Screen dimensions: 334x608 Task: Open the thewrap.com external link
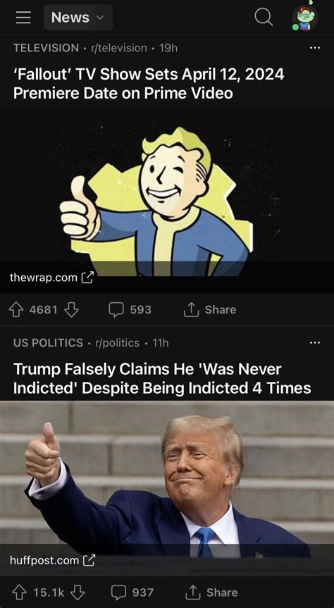(51, 278)
